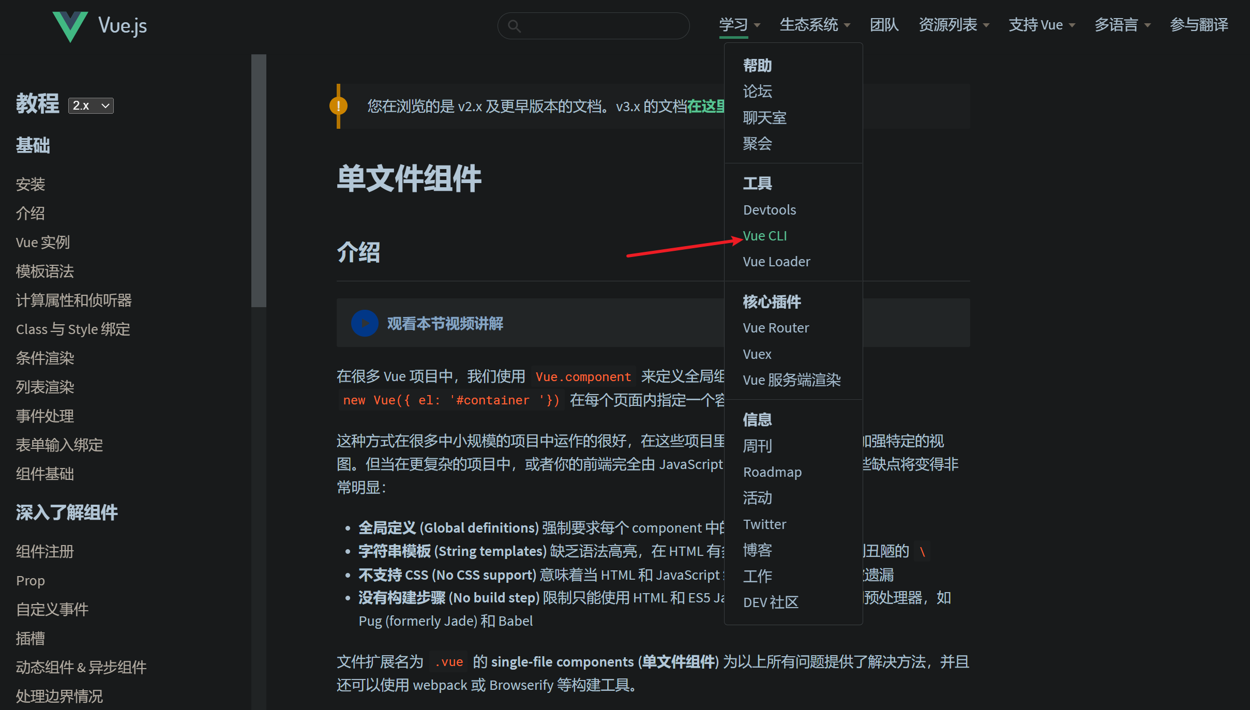This screenshot has height=710, width=1250.
Task: Open Vue Router from core plugins
Action: (x=776, y=328)
